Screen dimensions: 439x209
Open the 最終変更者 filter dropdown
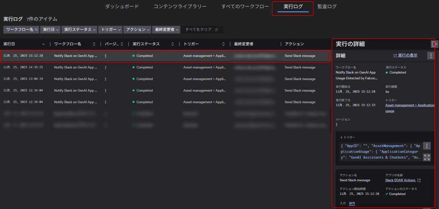click(x=166, y=30)
